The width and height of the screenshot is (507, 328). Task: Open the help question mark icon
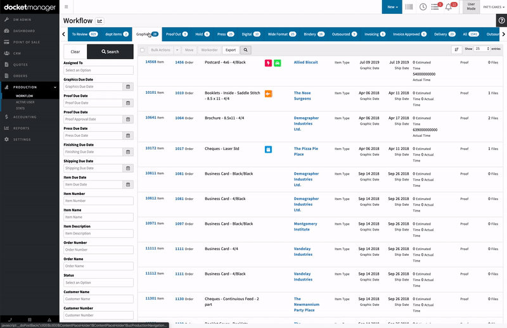(501, 20)
